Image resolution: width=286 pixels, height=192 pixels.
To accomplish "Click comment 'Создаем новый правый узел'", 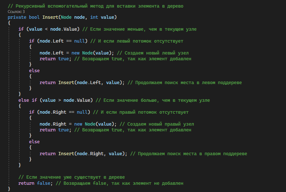I will [x=161, y=124].
